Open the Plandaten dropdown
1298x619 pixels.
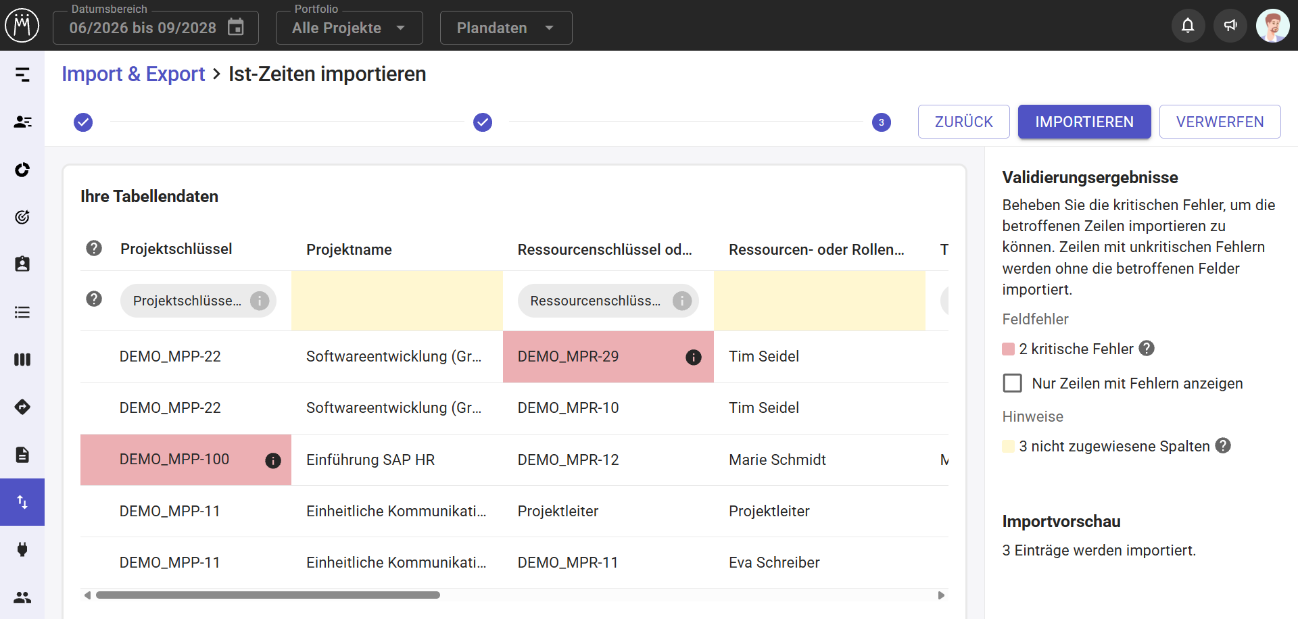pyautogui.click(x=506, y=28)
